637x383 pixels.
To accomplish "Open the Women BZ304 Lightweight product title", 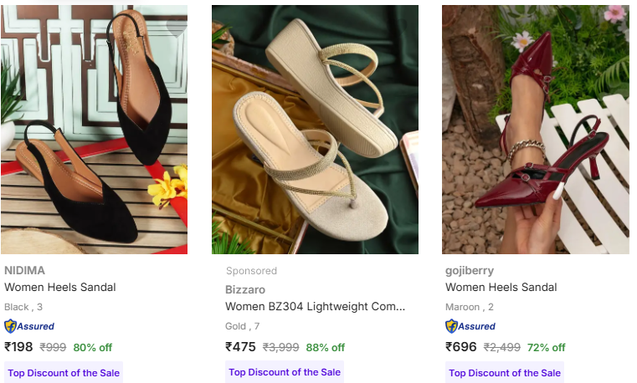I will [315, 306].
